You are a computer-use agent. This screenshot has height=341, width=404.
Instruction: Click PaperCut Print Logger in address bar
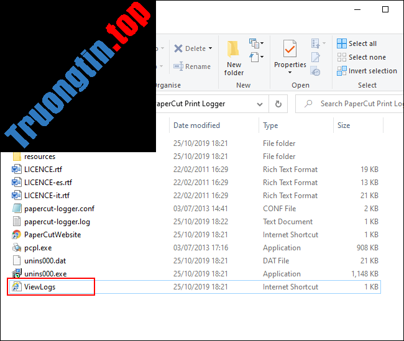(x=191, y=104)
